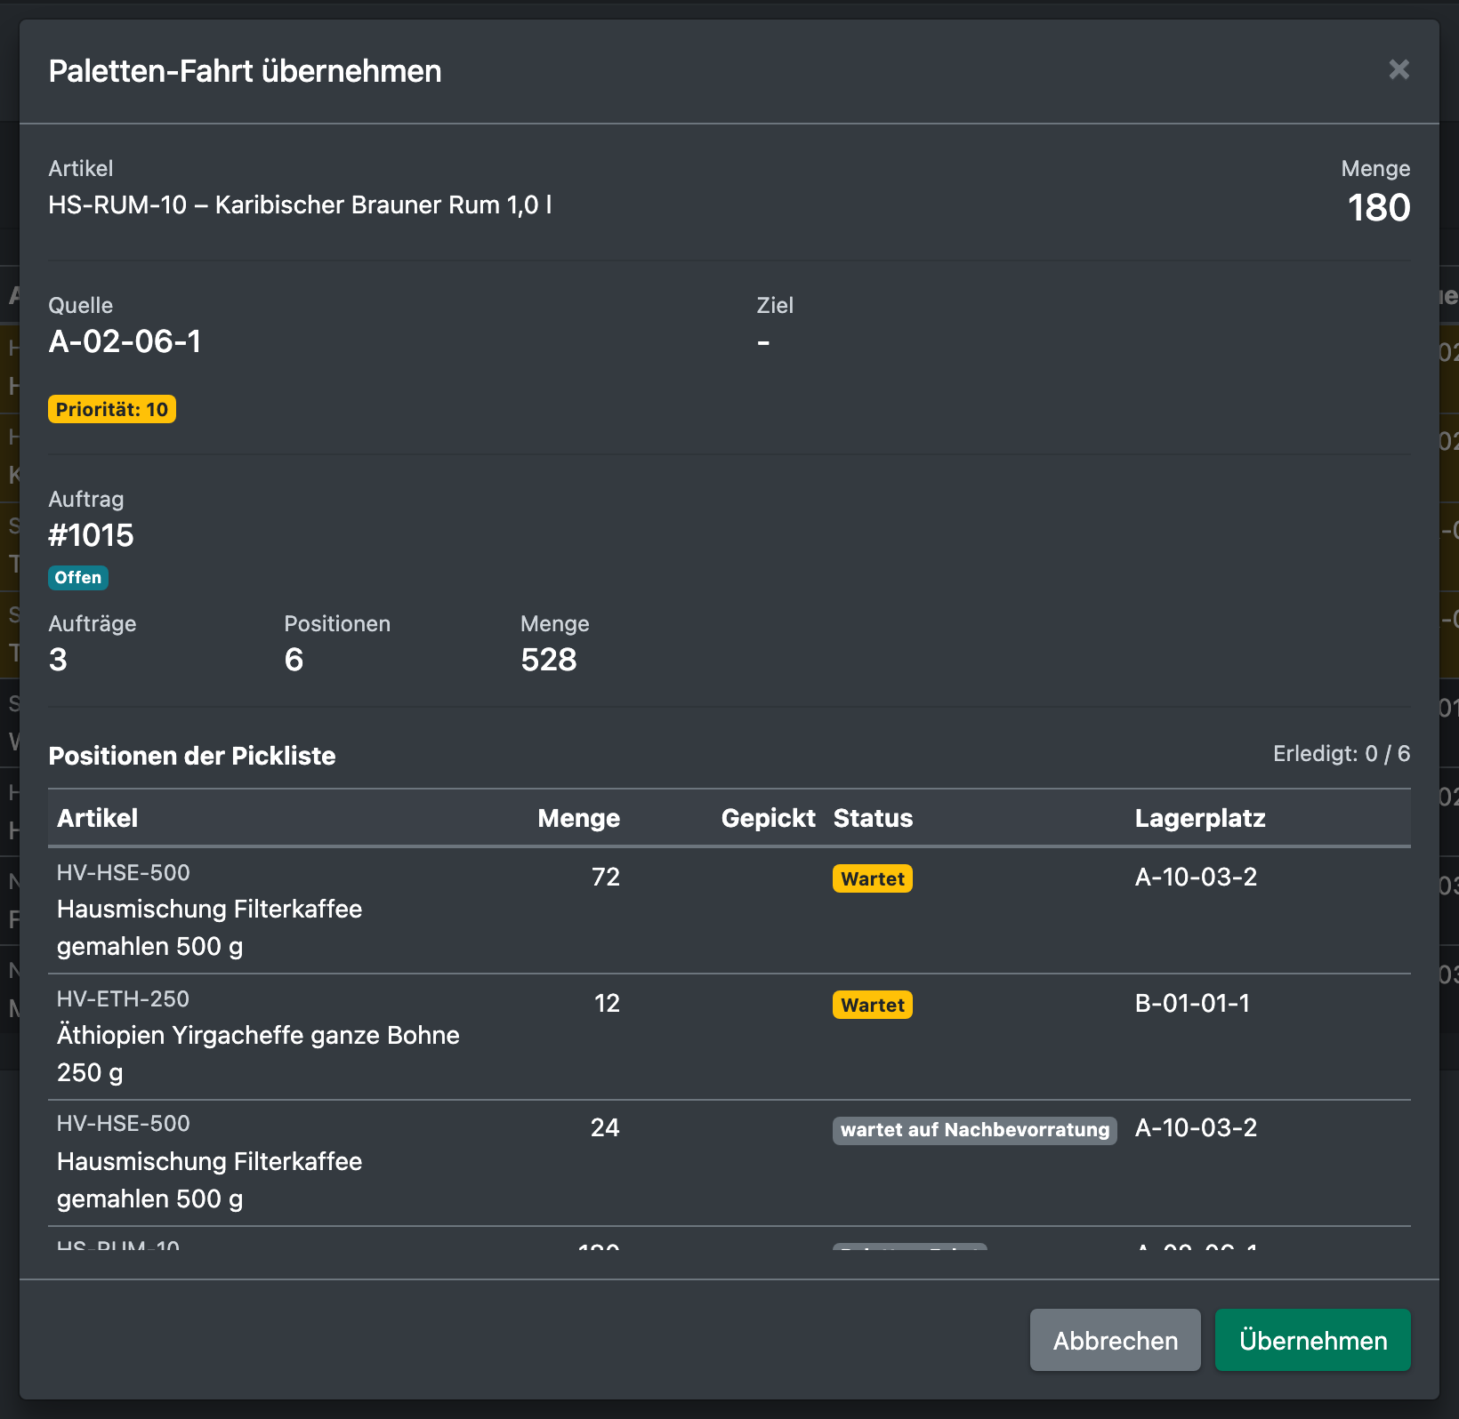This screenshot has height=1419, width=1459.
Task: Select the quantity 72 cell
Action: tap(606, 877)
